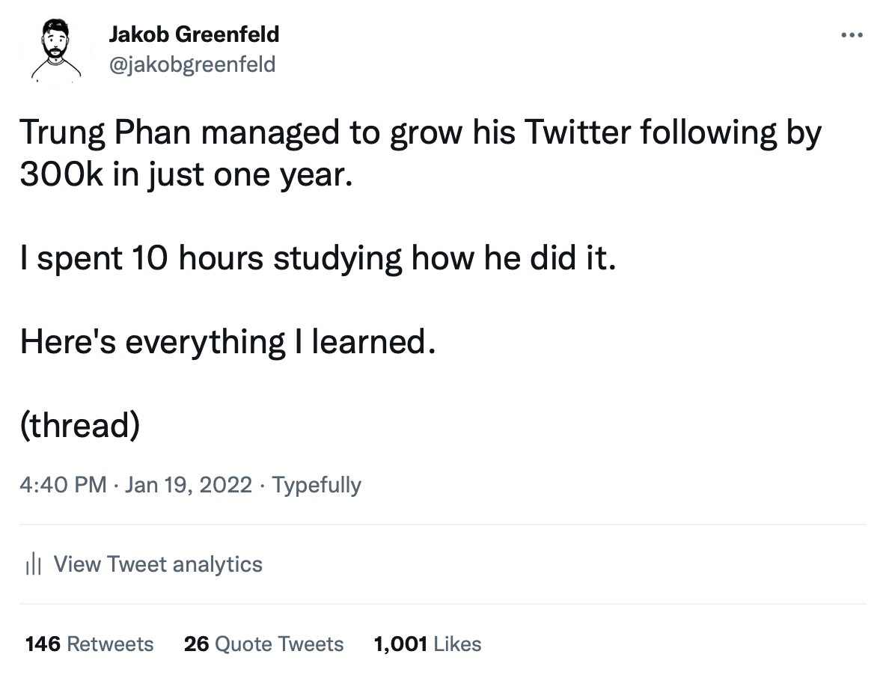Click the Quote Tweets label text

click(x=279, y=644)
